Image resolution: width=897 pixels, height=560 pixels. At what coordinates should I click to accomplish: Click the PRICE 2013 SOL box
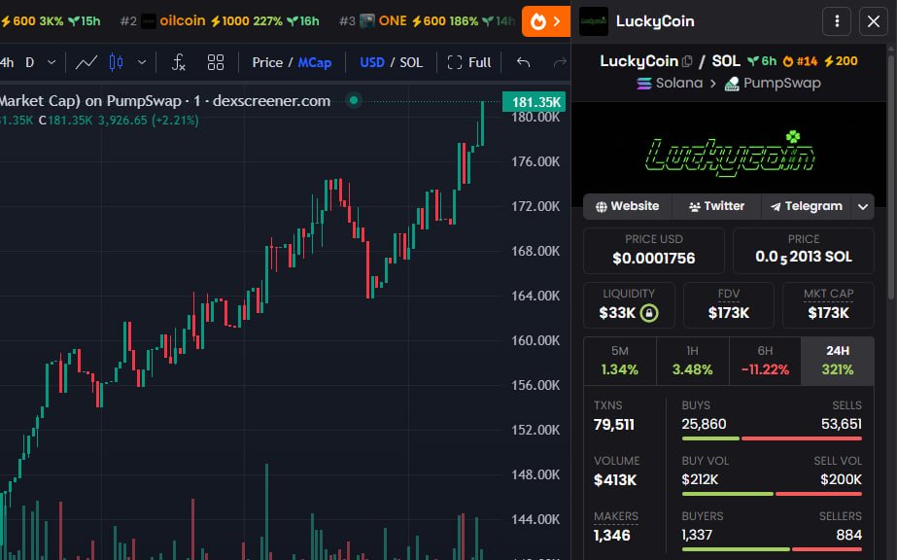(803, 251)
